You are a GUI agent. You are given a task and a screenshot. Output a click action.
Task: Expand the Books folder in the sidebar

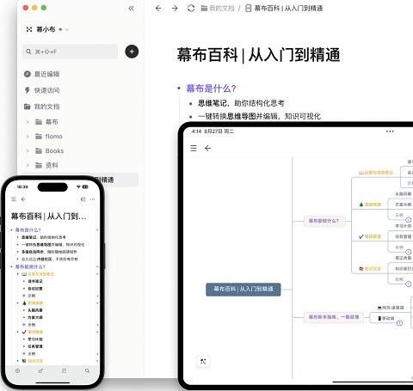(28, 150)
